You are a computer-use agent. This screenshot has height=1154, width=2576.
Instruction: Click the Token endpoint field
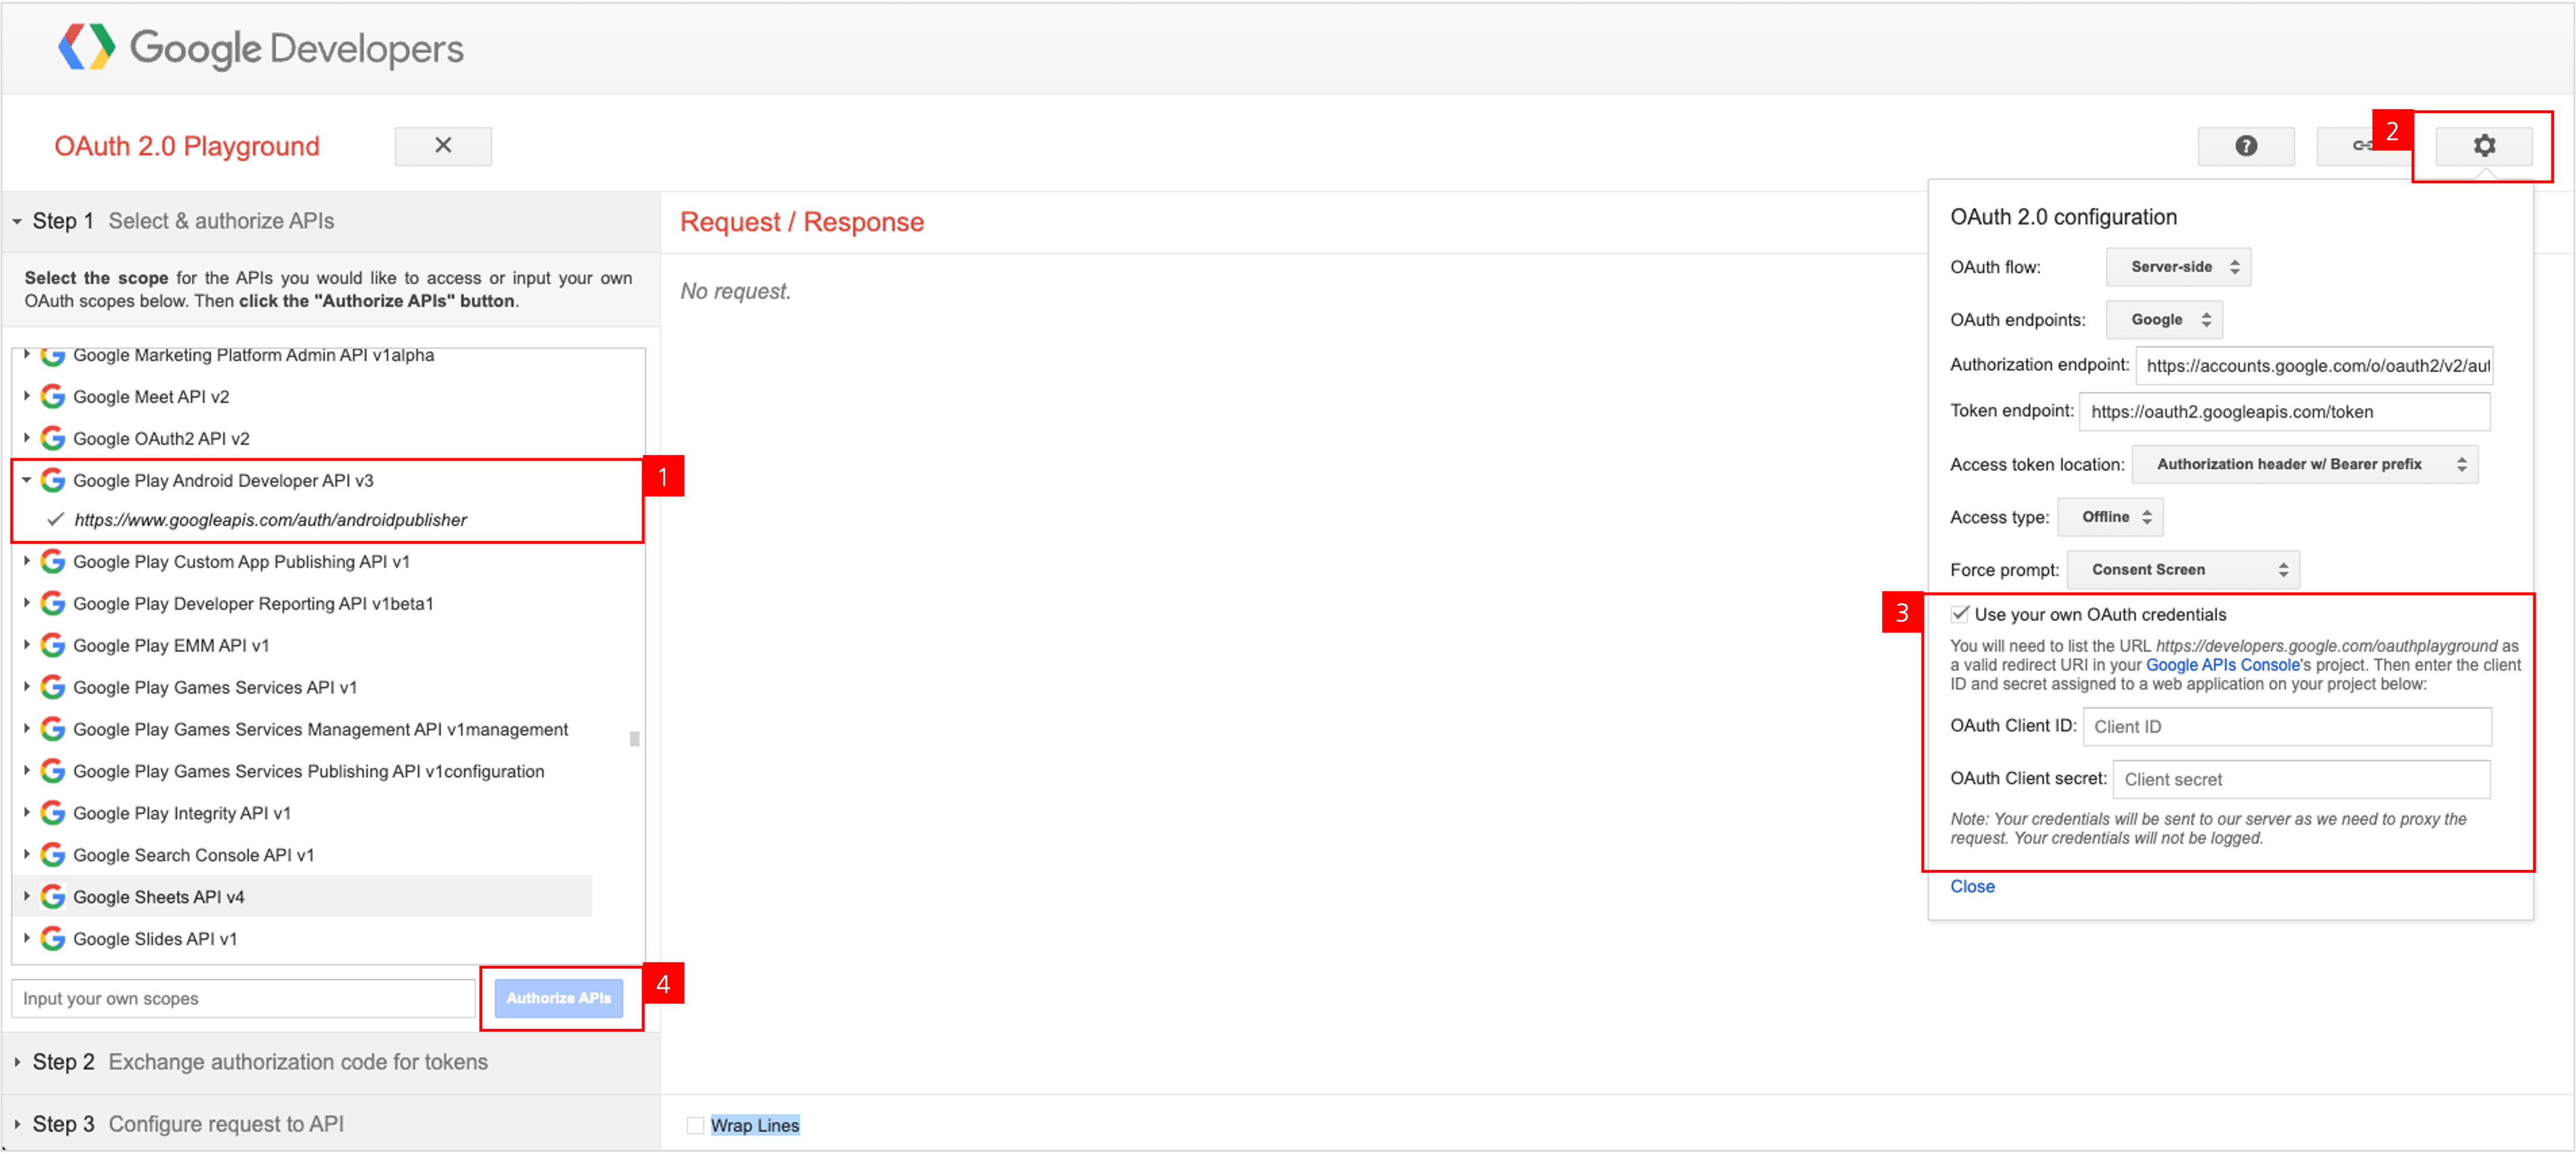pos(2284,412)
